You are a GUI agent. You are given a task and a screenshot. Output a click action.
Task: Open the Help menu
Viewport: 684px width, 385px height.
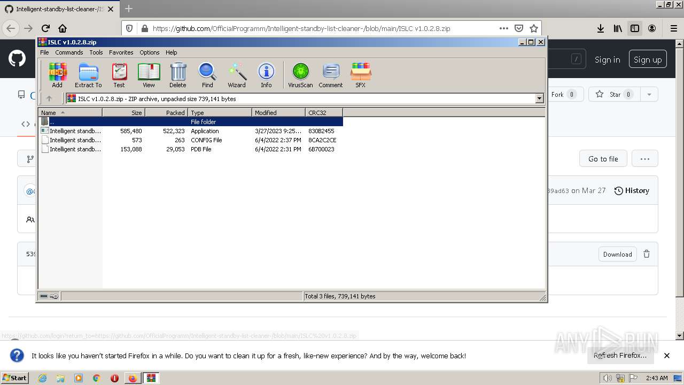point(172,52)
